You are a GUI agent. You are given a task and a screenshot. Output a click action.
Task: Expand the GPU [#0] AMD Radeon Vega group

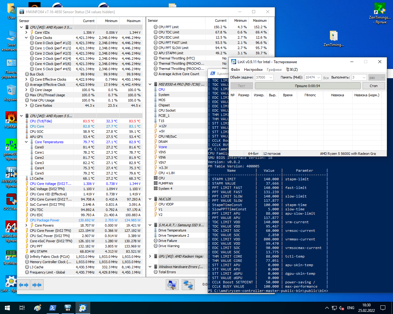pyautogui.click(x=150, y=256)
